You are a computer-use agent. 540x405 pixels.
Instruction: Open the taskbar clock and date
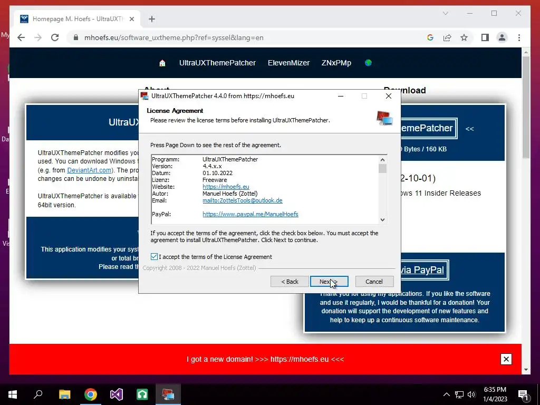(x=495, y=394)
